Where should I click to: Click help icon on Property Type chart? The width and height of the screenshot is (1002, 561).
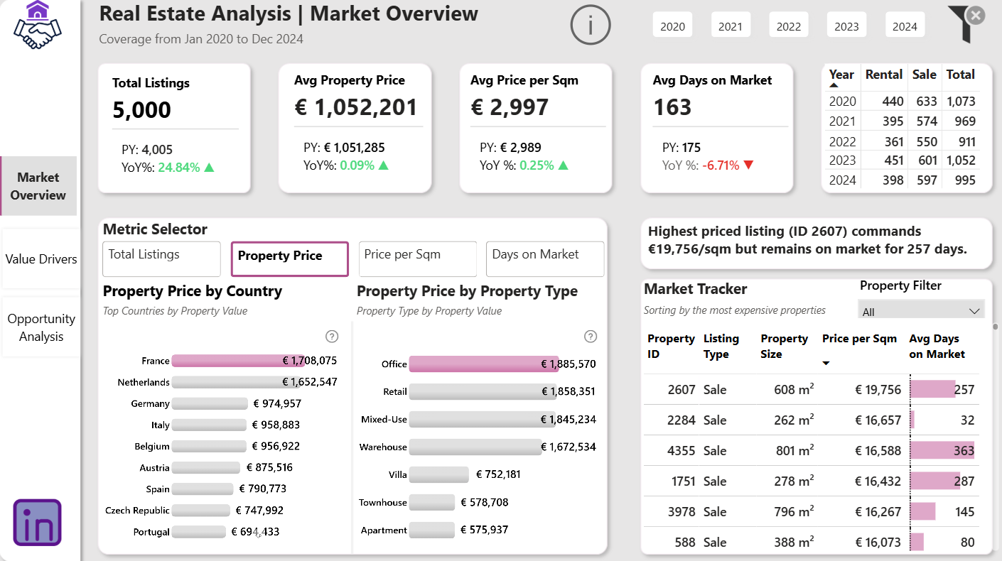pos(590,337)
